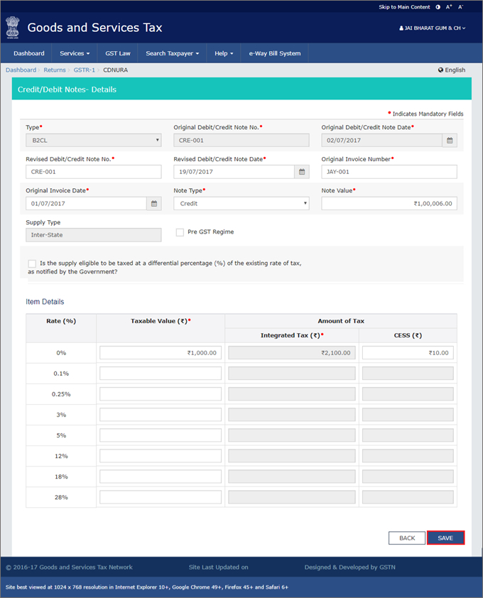This screenshot has height=598, width=483.
Task: Toggle the high contrast icon
Action: [438, 7]
